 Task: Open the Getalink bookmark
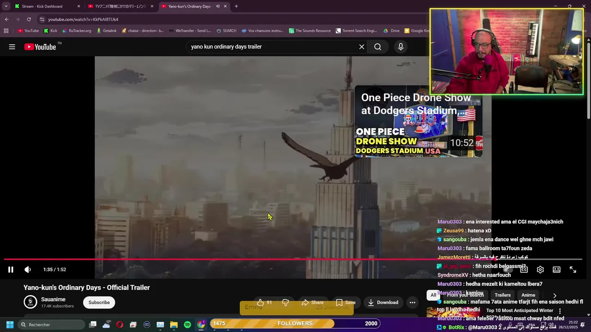[106, 31]
